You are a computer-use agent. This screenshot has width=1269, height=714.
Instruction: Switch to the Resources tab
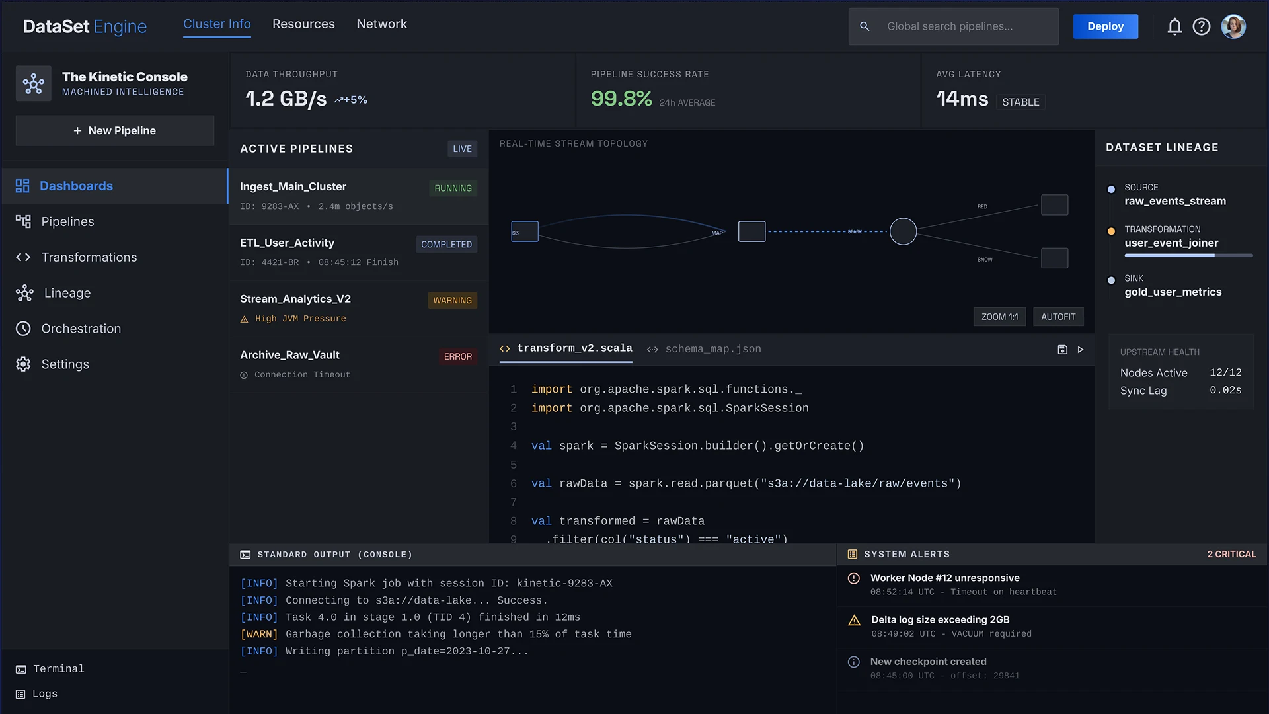tap(303, 24)
